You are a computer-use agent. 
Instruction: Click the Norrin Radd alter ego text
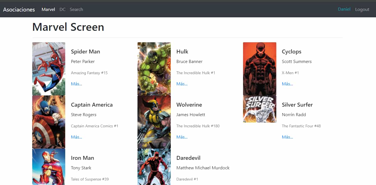(x=294, y=115)
